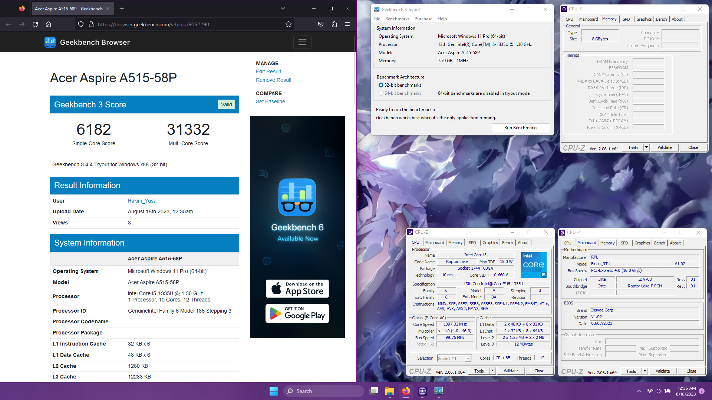This screenshot has width=712, height=400.
Task: Switch to SPD tab in top CPU-Z window
Action: (626, 19)
